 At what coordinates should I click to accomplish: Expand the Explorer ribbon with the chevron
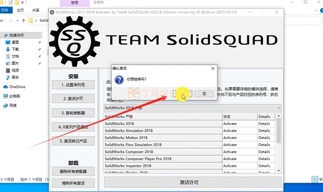tap(316, 10)
